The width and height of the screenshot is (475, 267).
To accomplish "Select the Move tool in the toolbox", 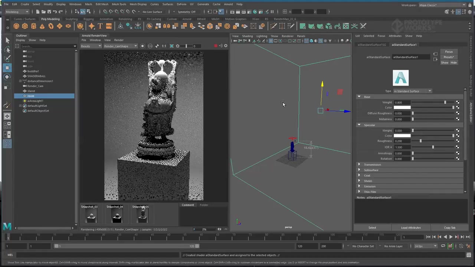I will 7,67.
